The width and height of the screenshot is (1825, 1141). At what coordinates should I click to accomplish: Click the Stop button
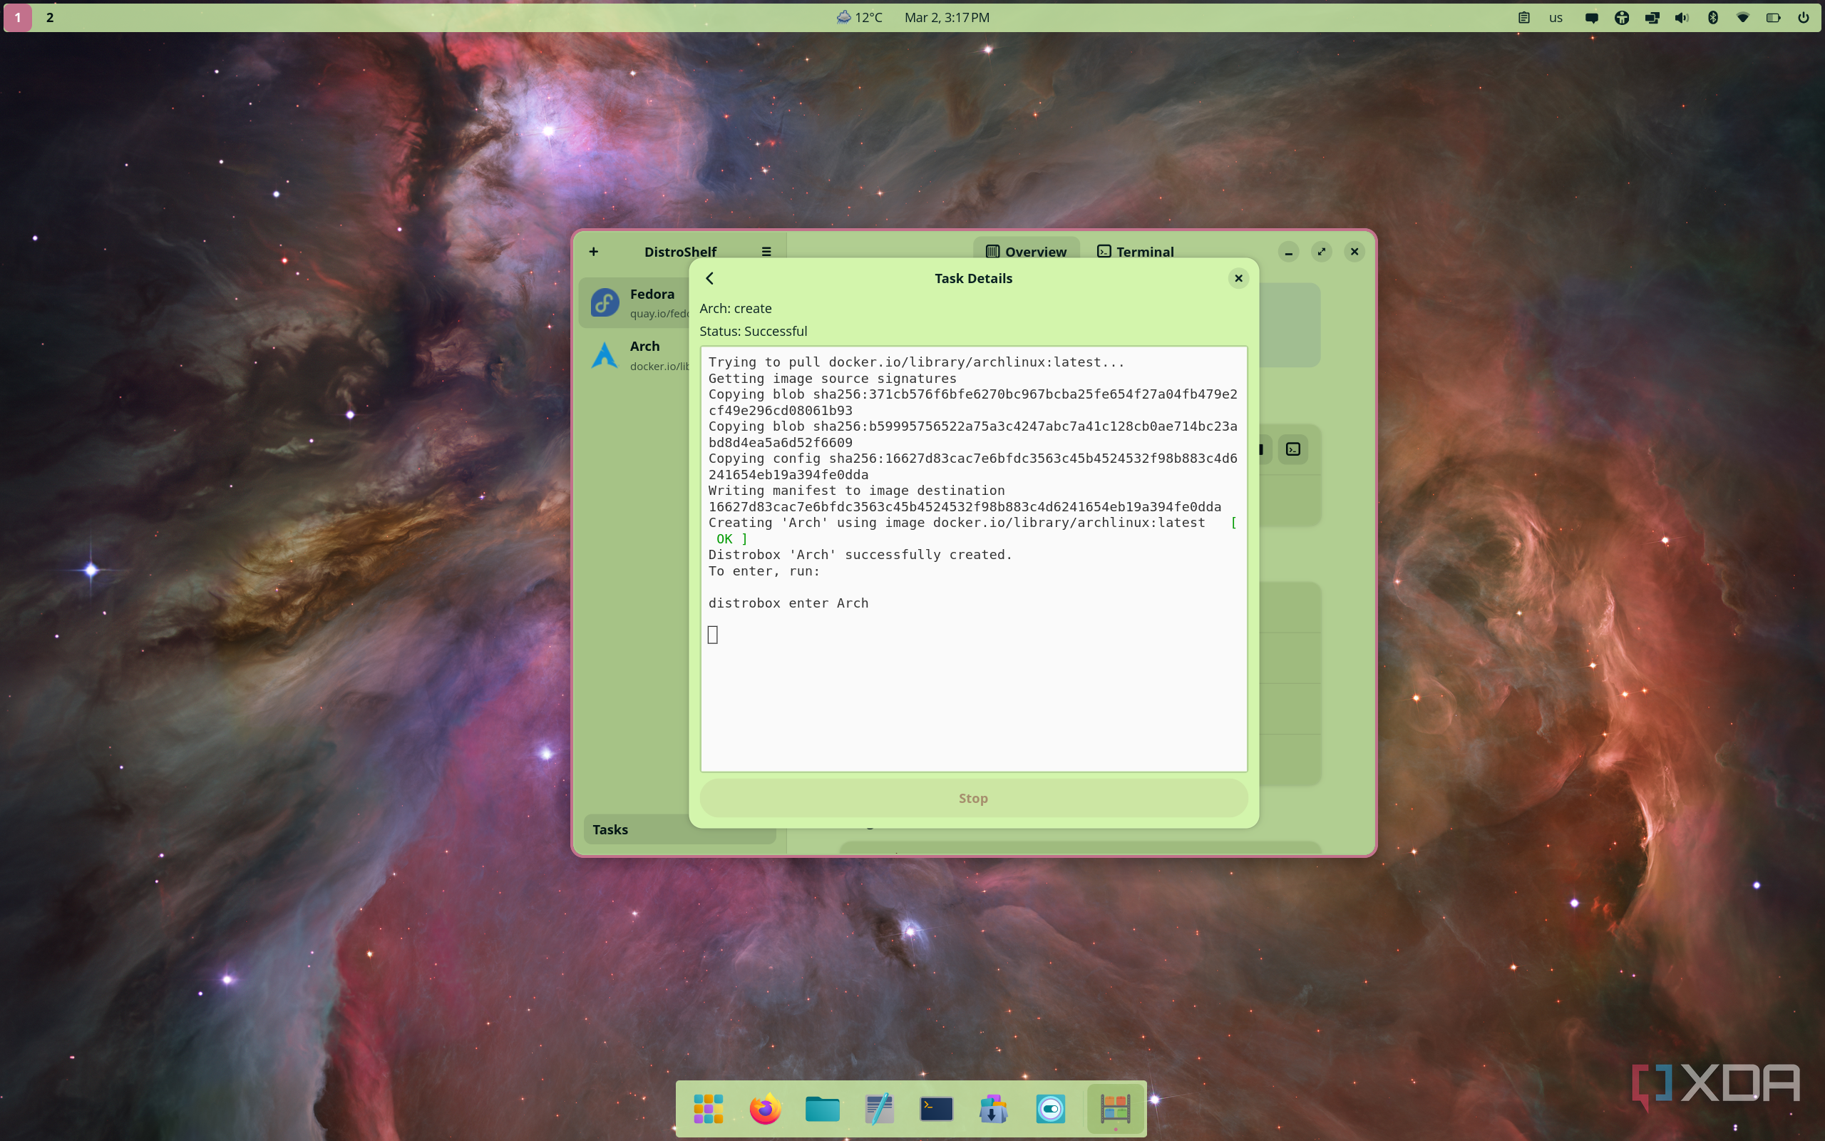coord(974,798)
